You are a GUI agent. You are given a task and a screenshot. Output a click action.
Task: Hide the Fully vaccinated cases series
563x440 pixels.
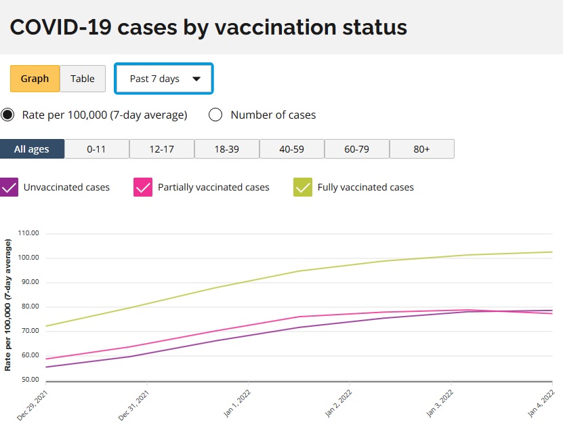tap(302, 187)
